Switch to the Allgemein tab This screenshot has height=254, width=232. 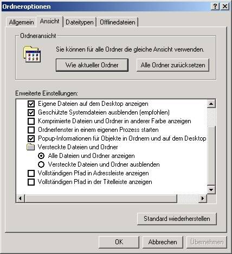[21, 22]
